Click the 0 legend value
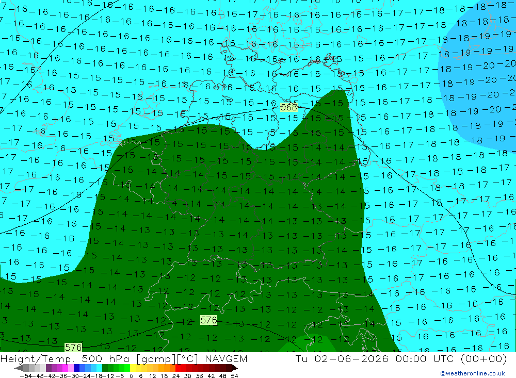The height and width of the screenshot is (378, 516). tap(131, 376)
